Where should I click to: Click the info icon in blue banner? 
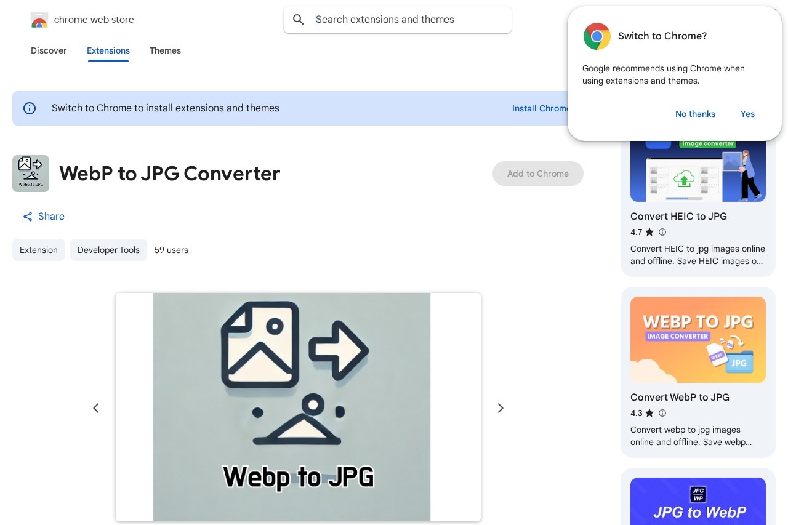pos(30,108)
